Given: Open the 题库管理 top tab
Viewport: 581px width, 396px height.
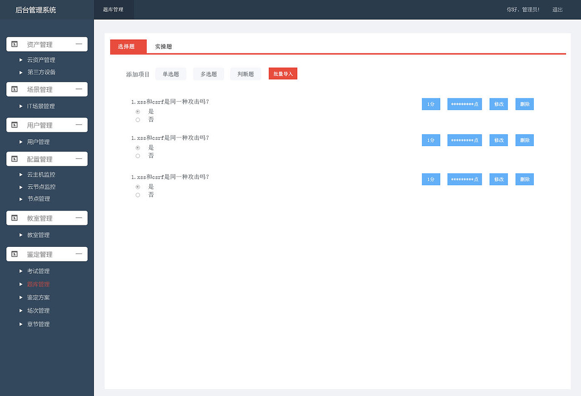Looking at the screenshot, I should click(113, 10).
